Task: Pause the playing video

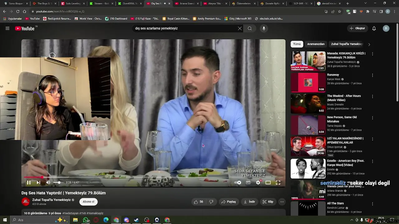Action: (29, 183)
